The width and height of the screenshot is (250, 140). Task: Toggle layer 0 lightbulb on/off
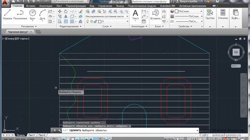click(x=87, y=21)
